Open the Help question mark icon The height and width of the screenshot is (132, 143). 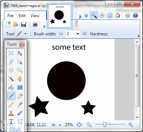coord(135,15)
